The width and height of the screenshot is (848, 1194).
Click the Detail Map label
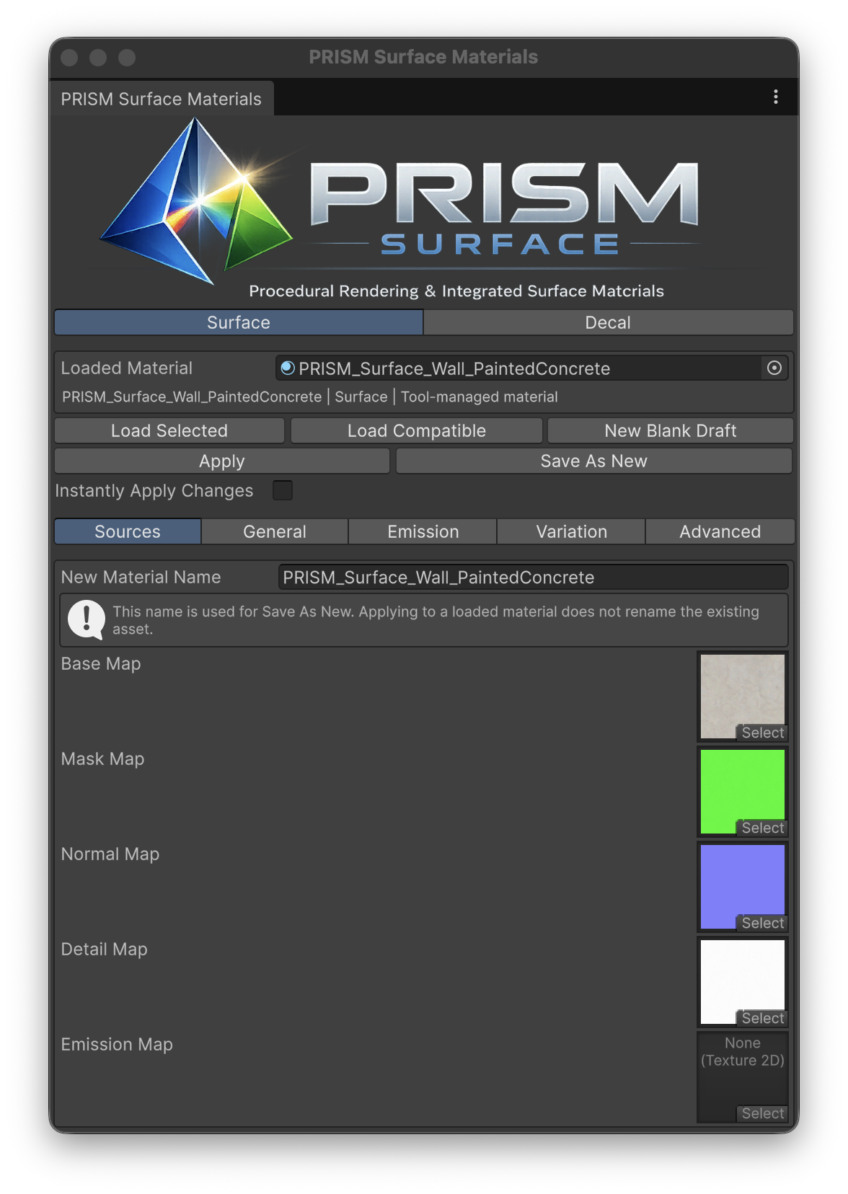tap(105, 950)
